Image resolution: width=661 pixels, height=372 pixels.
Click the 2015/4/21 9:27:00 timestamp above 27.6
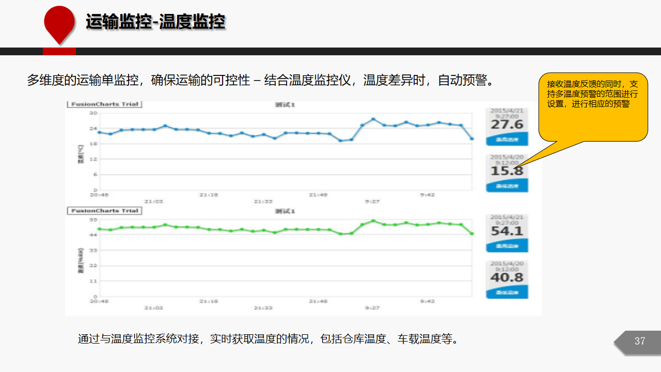point(507,114)
